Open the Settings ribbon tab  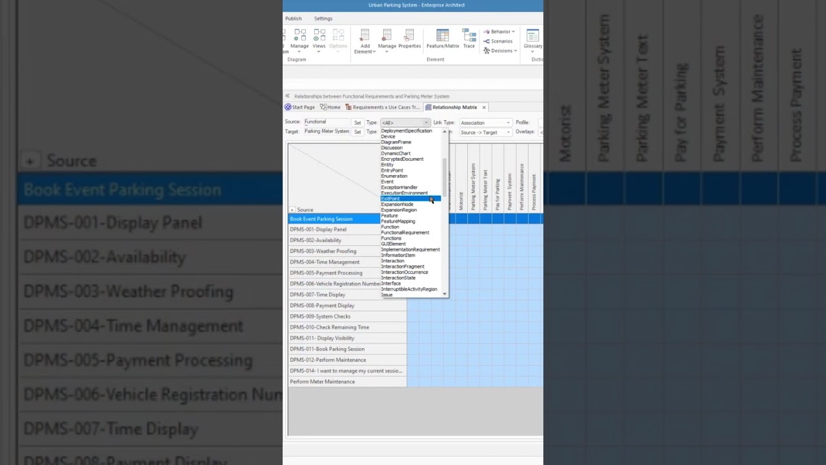coord(323,19)
